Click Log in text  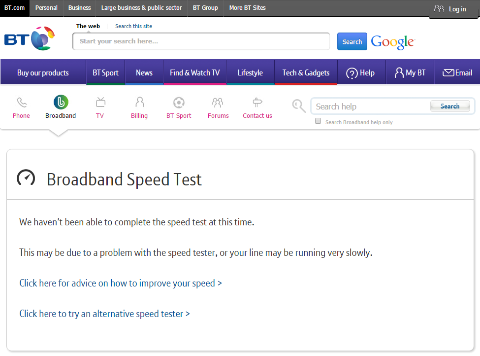click(x=457, y=9)
